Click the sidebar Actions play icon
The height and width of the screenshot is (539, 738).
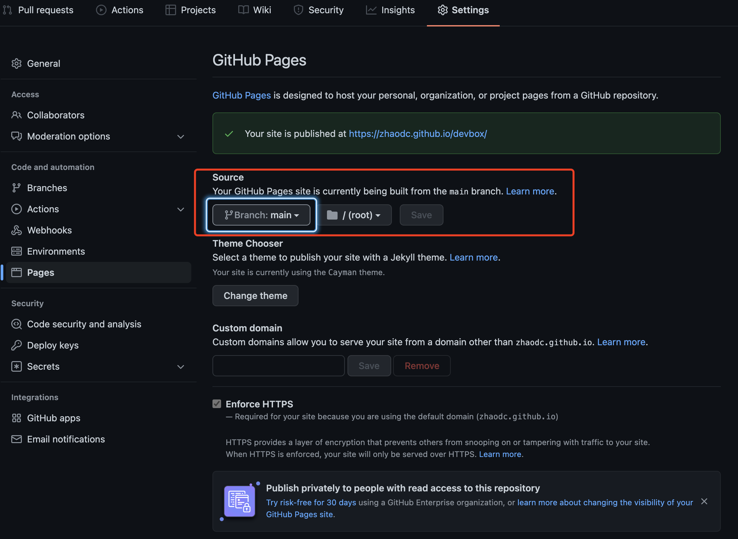coord(17,209)
